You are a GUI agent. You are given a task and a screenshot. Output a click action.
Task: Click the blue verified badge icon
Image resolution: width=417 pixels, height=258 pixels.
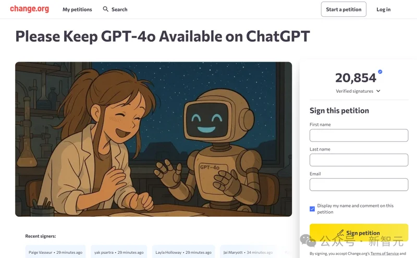(380, 72)
